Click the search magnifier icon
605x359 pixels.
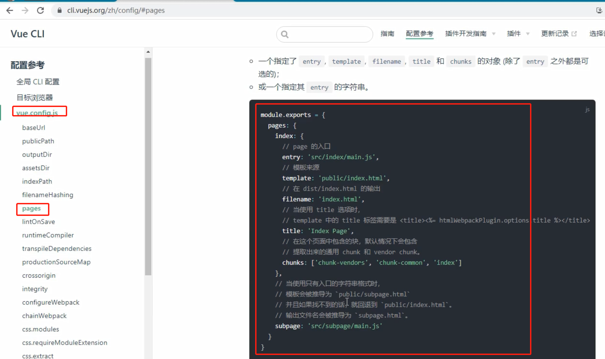pos(285,34)
